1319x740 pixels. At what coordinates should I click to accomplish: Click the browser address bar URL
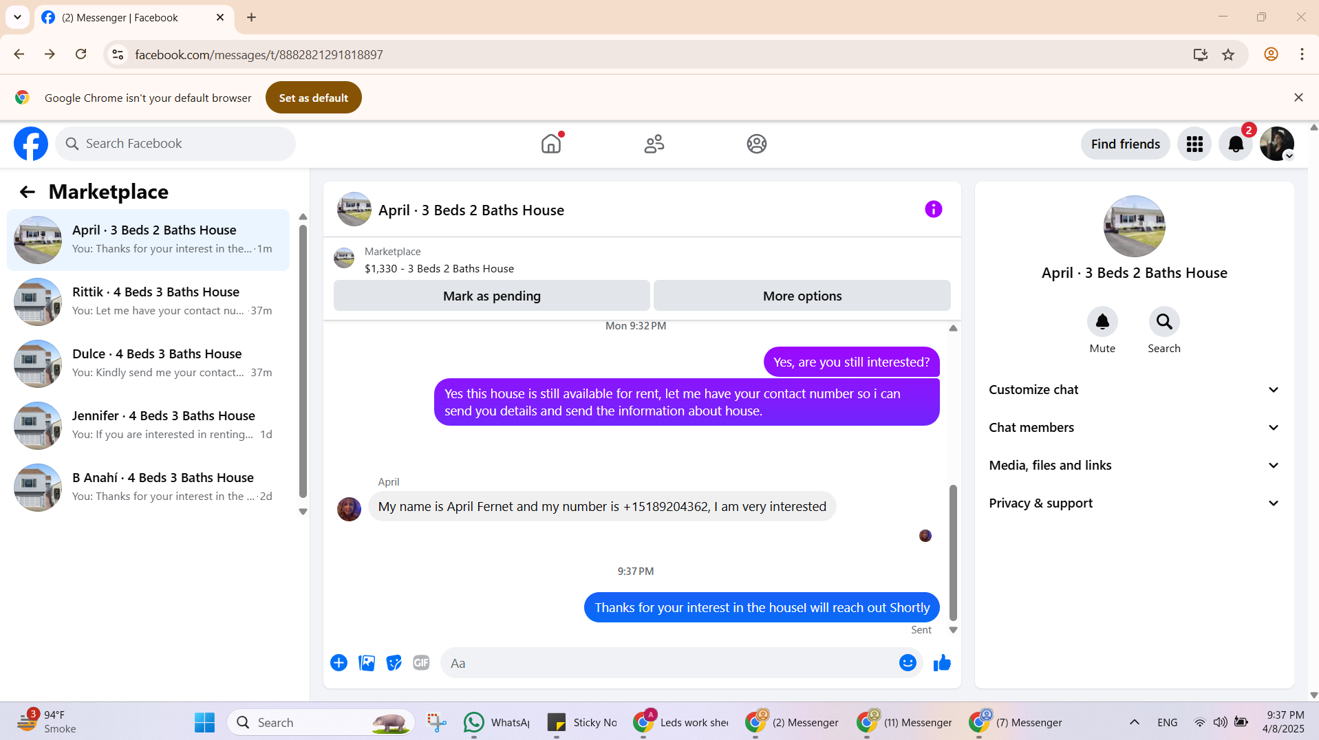click(259, 54)
